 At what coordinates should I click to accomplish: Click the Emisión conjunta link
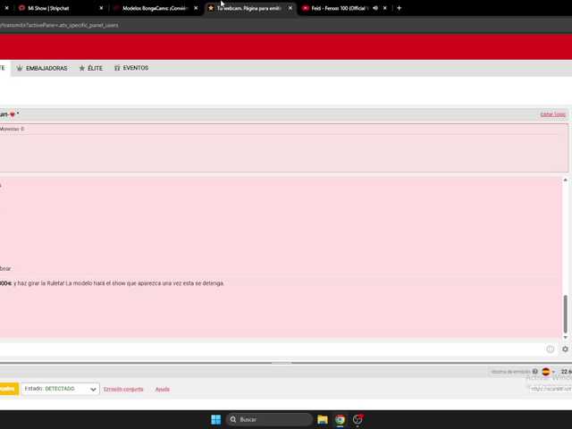tap(123, 390)
